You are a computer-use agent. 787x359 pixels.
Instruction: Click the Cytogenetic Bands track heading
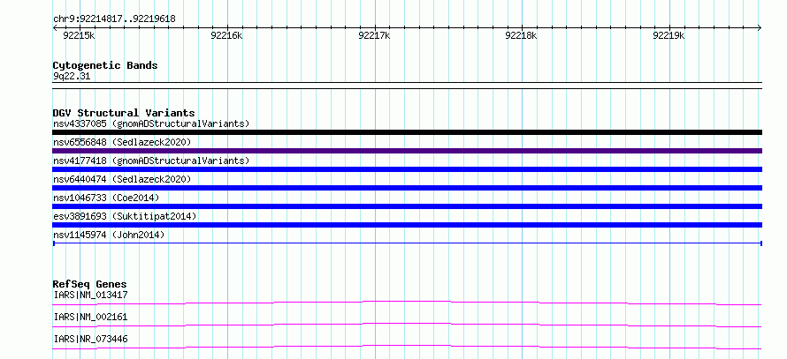coord(105,65)
